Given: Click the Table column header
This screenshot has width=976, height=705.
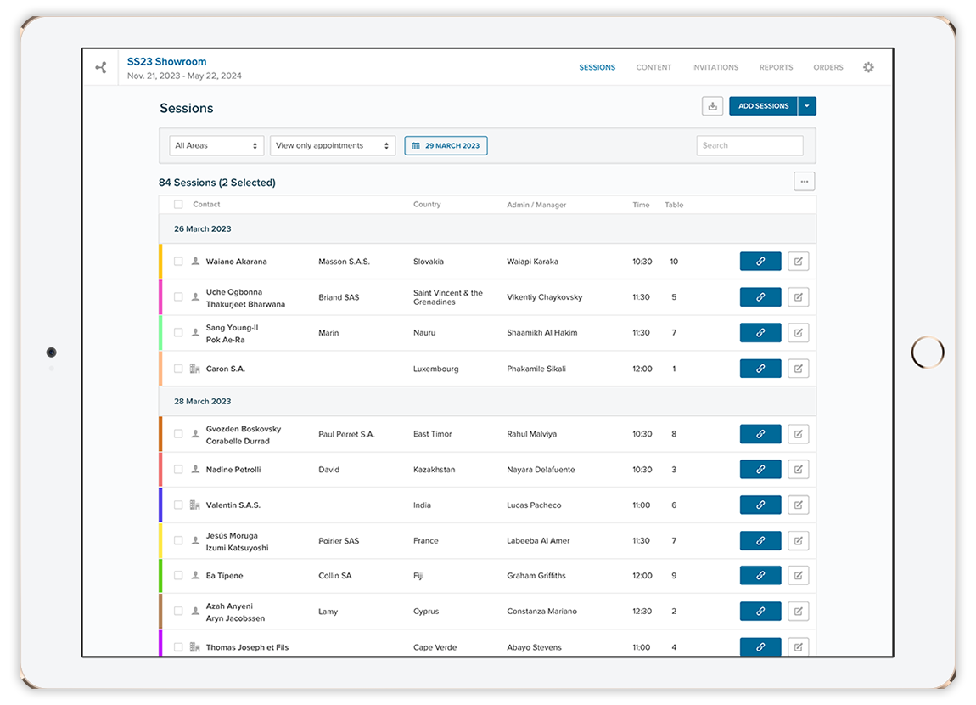Looking at the screenshot, I should pyautogui.click(x=674, y=205).
